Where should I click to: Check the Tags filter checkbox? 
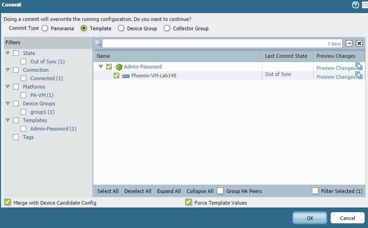pos(16,137)
